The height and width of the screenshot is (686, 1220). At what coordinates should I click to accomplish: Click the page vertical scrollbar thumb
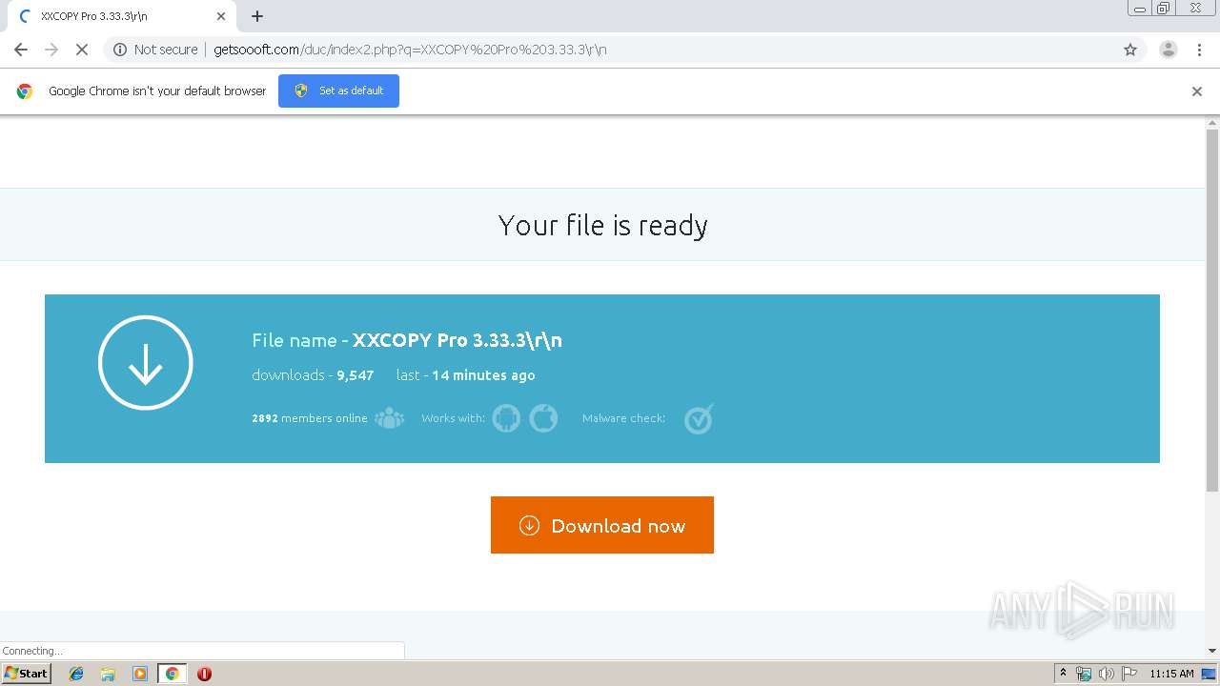tap(1212, 310)
